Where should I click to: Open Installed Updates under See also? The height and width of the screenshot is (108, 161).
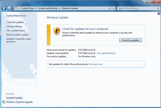[x=14, y=98]
